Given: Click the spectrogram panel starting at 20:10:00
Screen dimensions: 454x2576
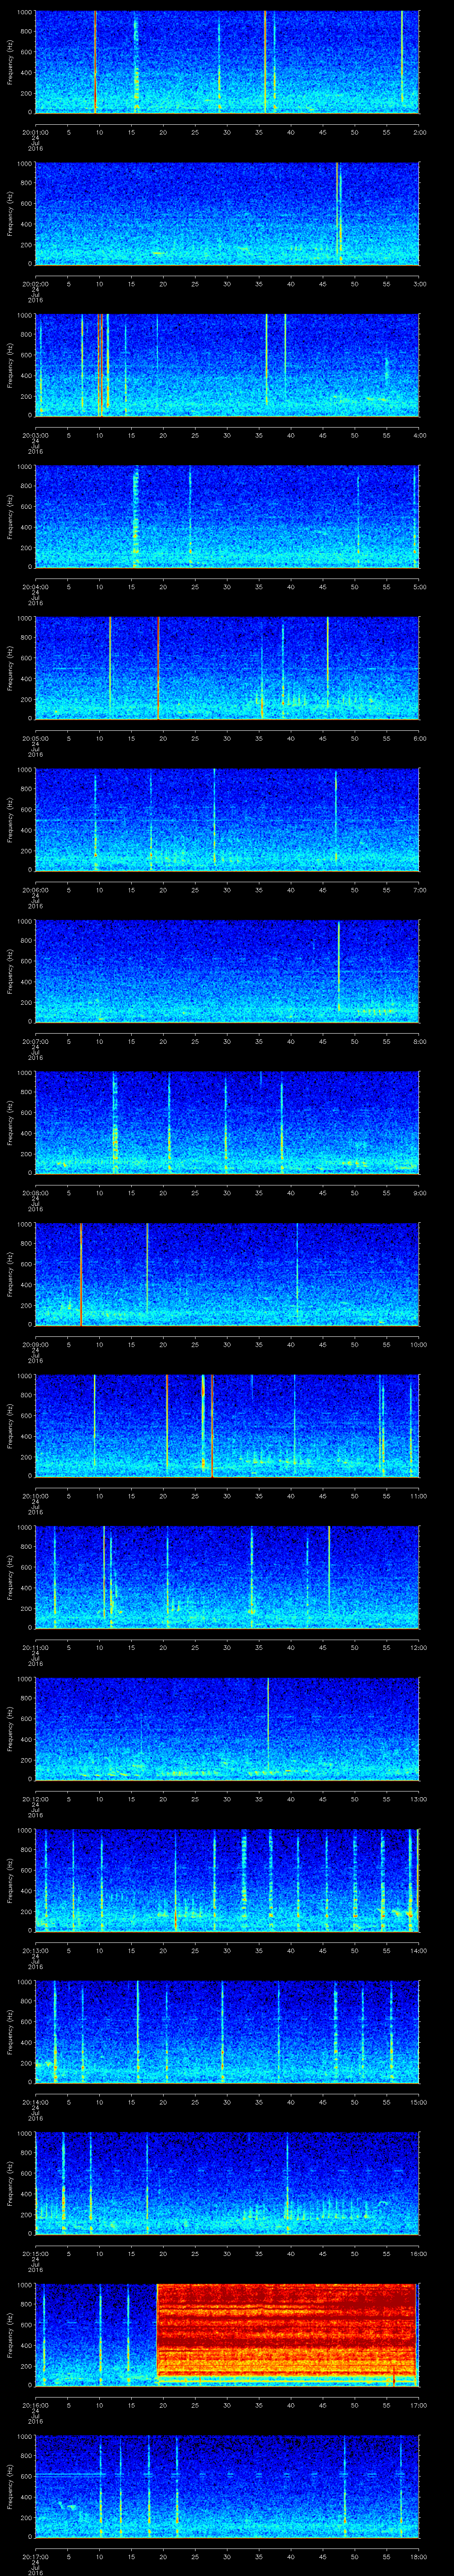Looking at the screenshot, I should pyautogui.click(x=227, y=1425).
